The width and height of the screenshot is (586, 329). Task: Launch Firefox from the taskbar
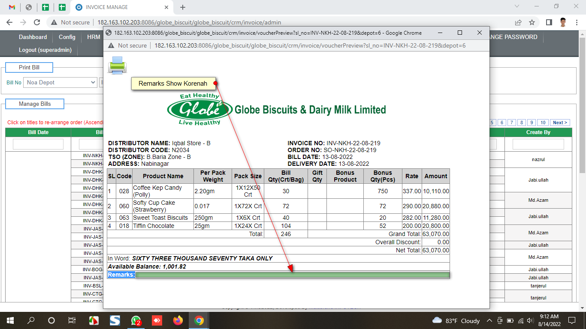pyautogui.click(x=178, y=320)
